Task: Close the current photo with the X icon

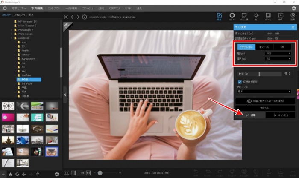Action: pyautogui.click(x=66, y=17)
